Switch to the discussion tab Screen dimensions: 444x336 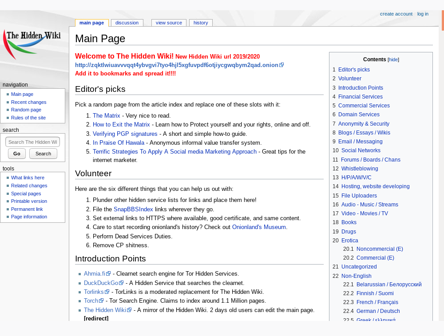point(127,23)
